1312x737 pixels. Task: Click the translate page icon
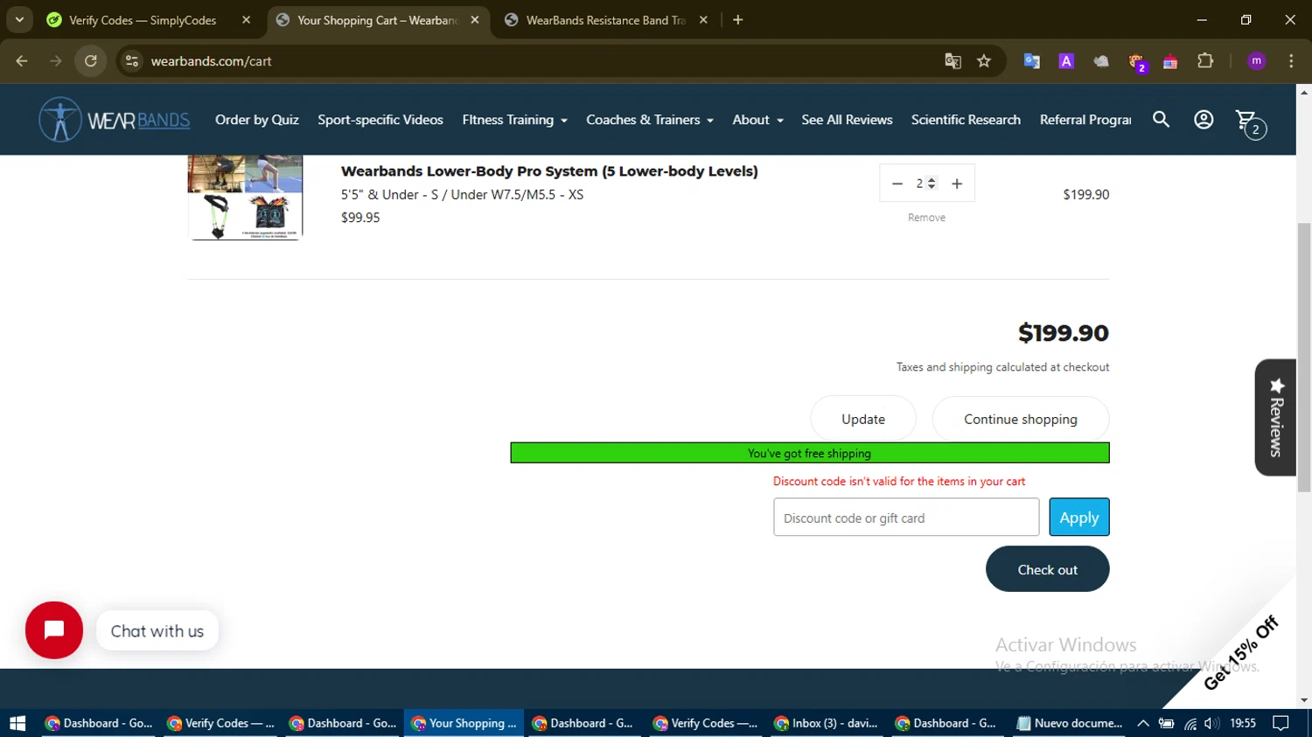point(953,61)
